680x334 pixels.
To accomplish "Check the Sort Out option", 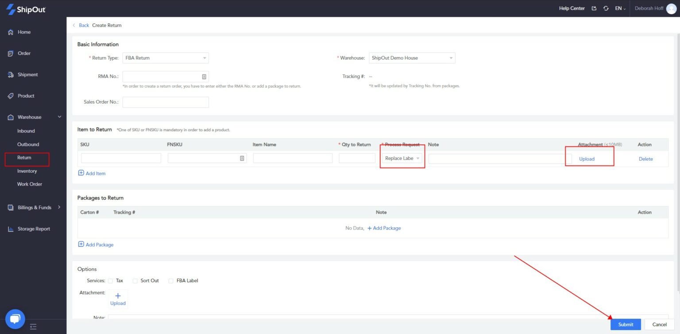I will 135,280.
